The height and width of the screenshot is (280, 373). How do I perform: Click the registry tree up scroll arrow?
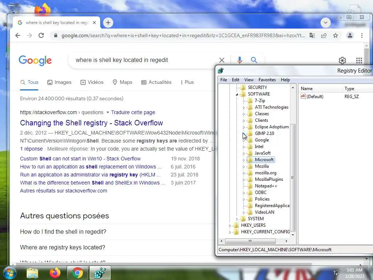(x=293, y=87)
